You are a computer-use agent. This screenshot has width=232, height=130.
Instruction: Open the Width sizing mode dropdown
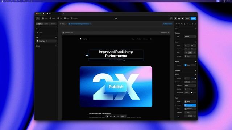193,45
